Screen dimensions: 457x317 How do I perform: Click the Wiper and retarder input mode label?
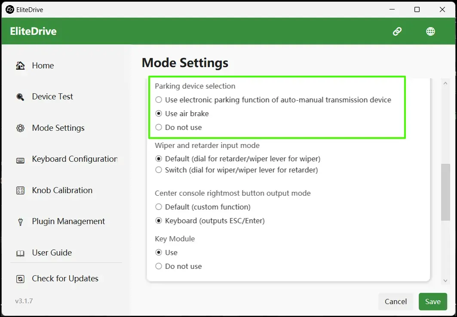pyautogui.click(x=207, y=145)
